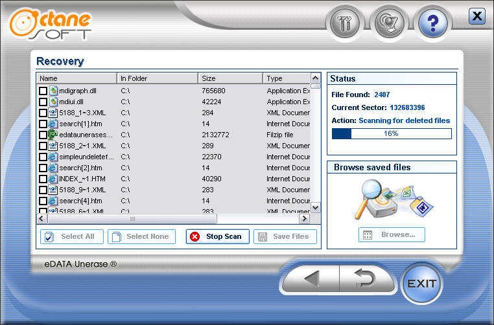
Task: Check the box next to search[1].htm
Action: (x=43, y=124)
